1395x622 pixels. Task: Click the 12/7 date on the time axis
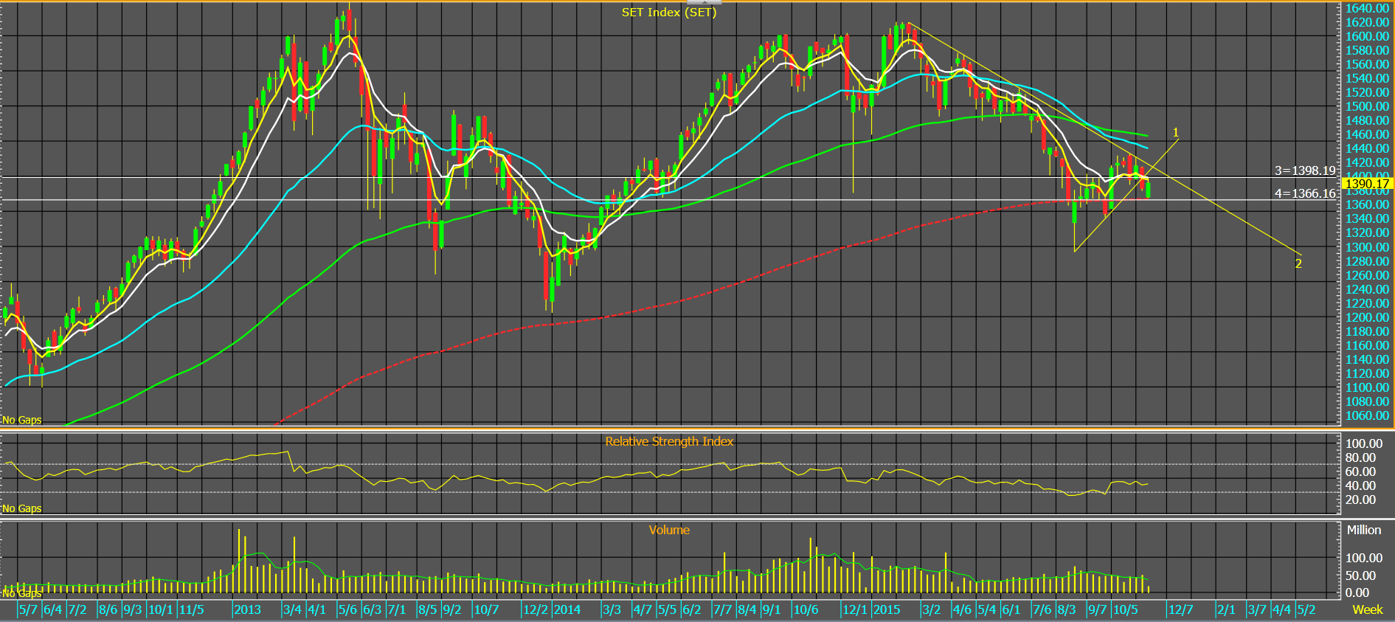coord(1180,609)
